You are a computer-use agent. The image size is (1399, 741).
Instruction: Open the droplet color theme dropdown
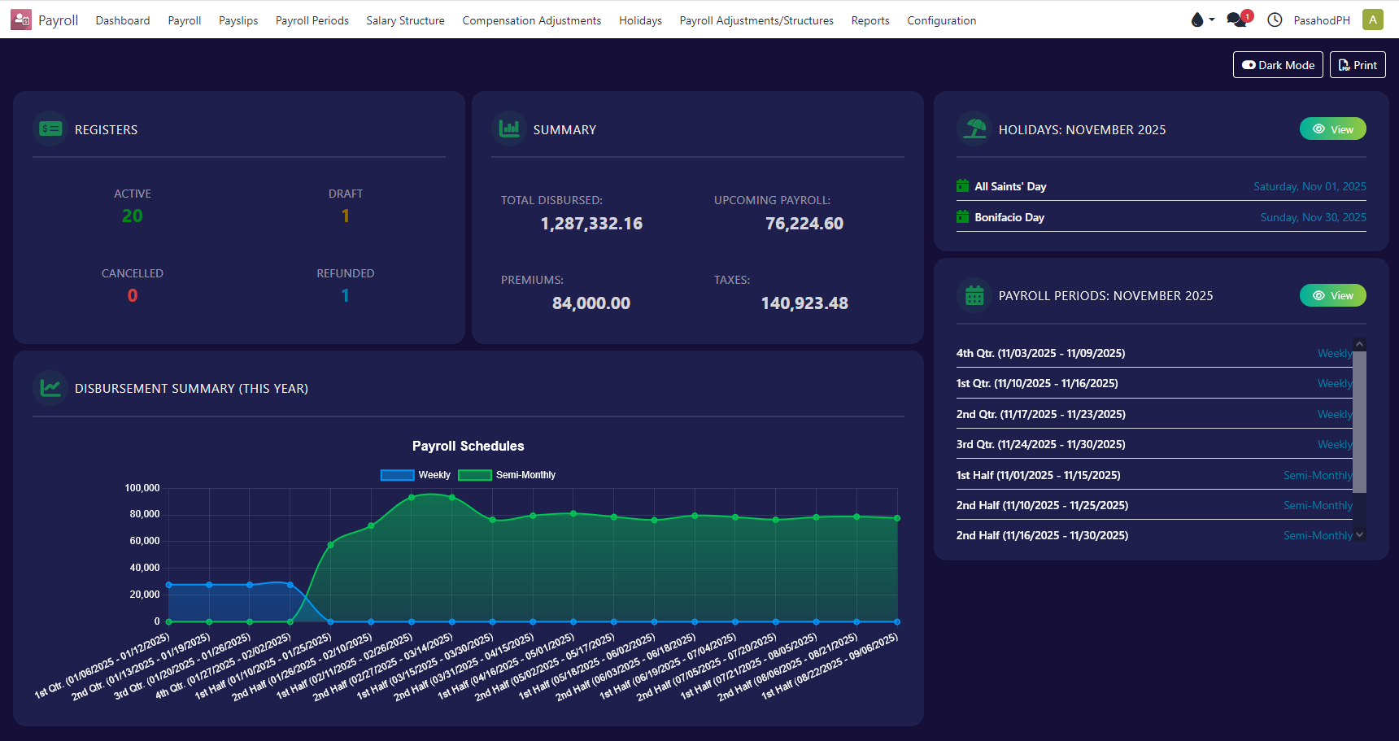click(1201, 20)
